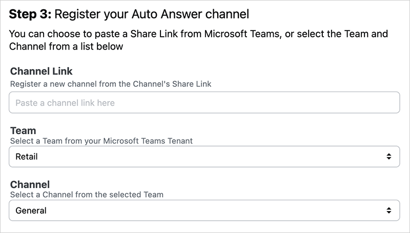Click the bold "Channel Link" label

click(42, 71)
